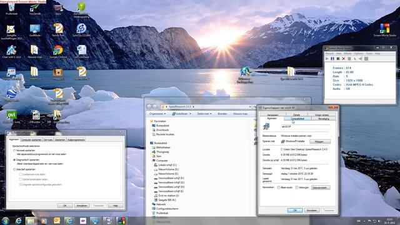Toggle Oorspronkelijke opstartconfiguratie gebruiken checkbox

(x=21, y=184)
